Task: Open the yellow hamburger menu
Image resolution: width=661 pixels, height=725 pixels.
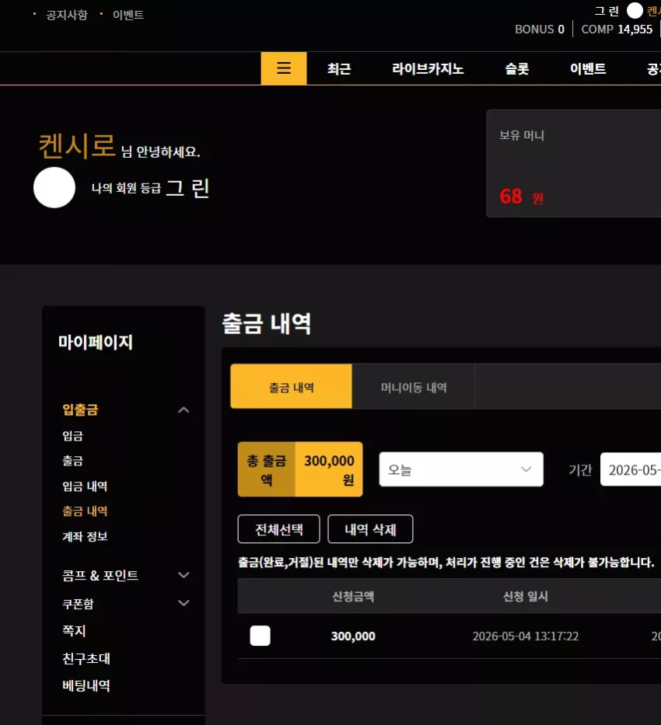Action: tap(284, 68)
